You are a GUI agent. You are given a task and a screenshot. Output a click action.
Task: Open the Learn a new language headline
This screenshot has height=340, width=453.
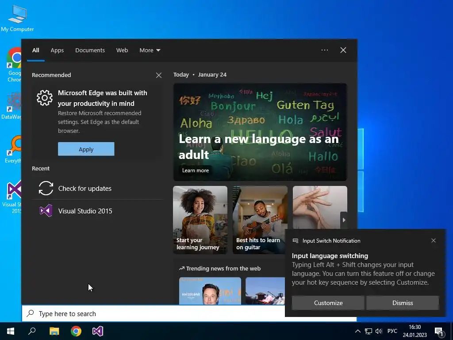[258, 147]
